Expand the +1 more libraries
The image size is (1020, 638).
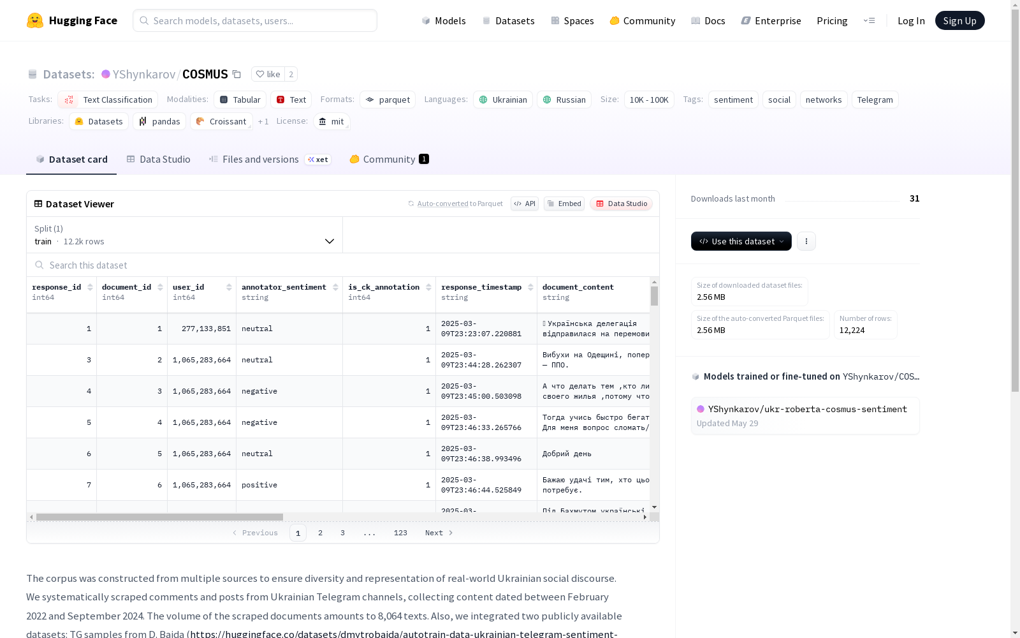[x=263, y=121]
